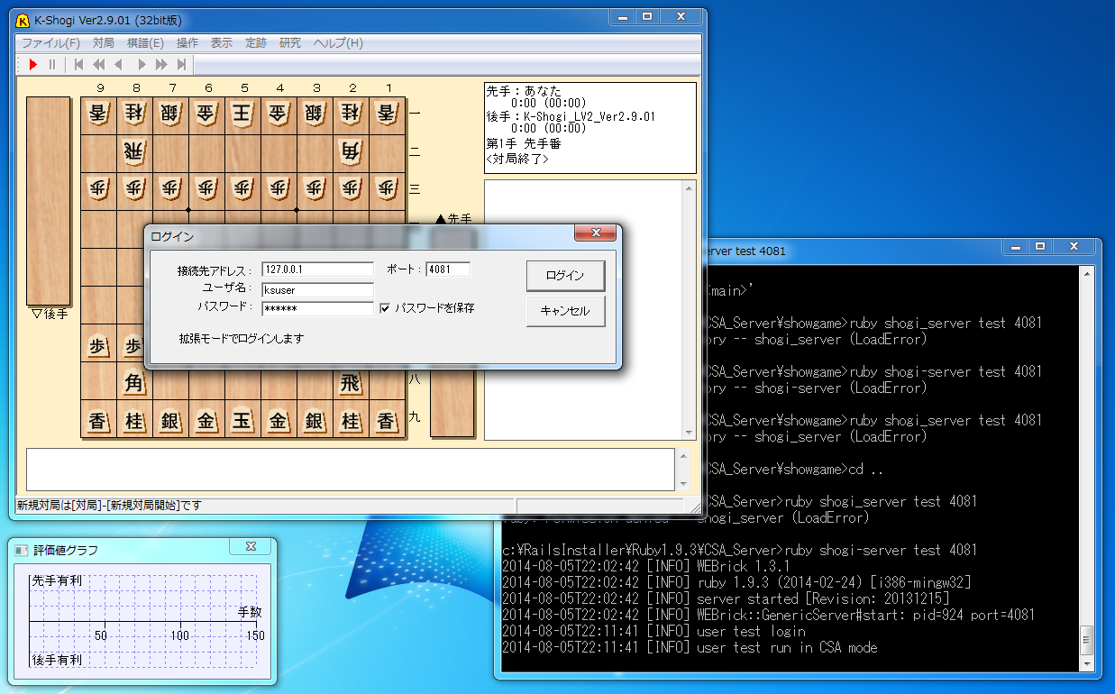1115x694 pixels.
Task: Click the fast-forward double-arrow icon
Action: tap(161, 64)
